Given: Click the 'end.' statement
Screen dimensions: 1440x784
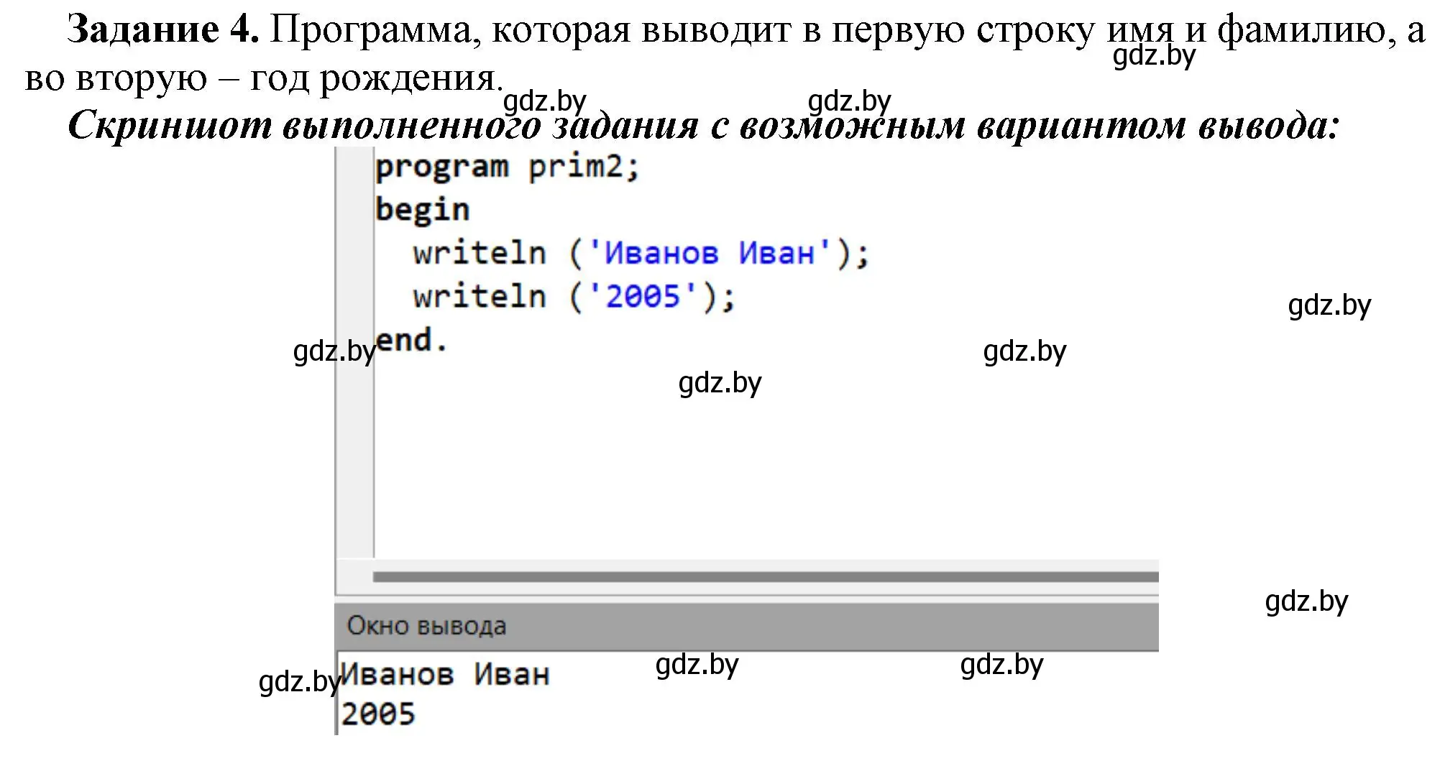Looking at the screenshot, I should 411,340.
